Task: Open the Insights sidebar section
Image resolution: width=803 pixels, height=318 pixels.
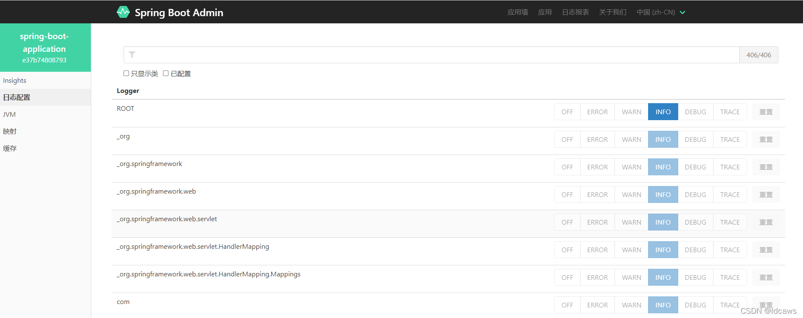Action: (45, 80)
